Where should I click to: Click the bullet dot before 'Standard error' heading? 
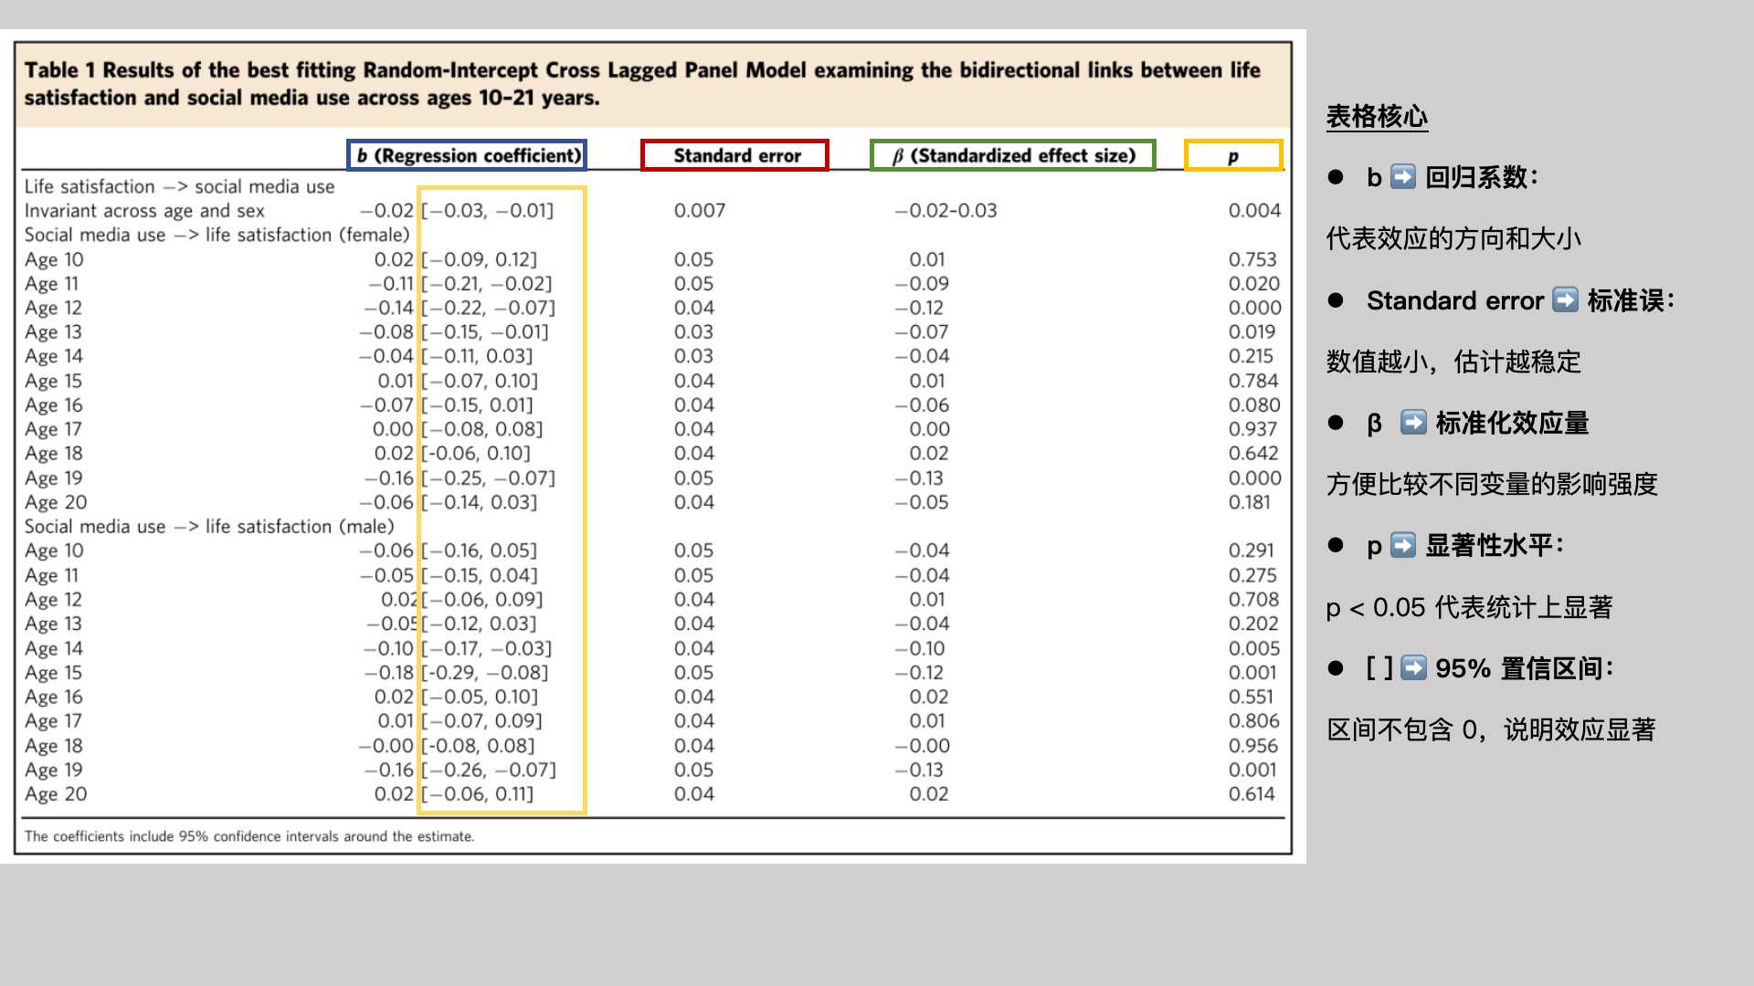coord(1336,300)
